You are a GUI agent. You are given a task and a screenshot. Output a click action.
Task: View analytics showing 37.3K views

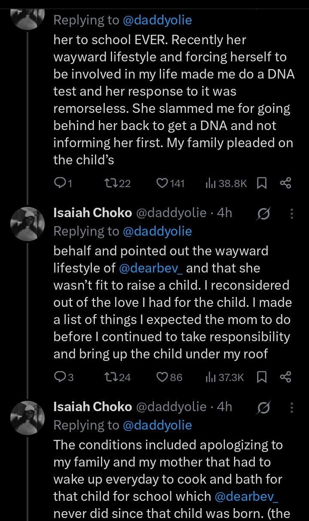click(x=225, y=377)
